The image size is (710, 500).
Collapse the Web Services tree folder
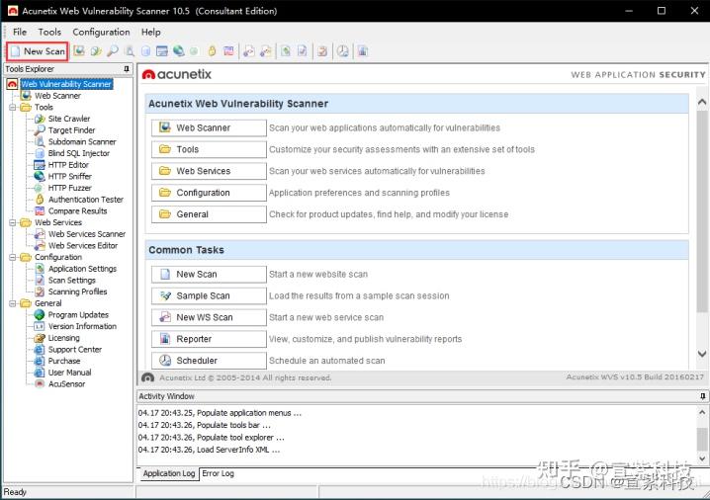click(x=13, y=222)
